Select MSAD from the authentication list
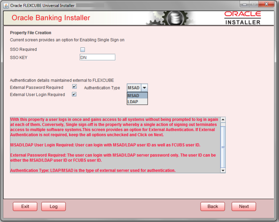The width and height of the screenshot is (279, 222). pos(133,95)
